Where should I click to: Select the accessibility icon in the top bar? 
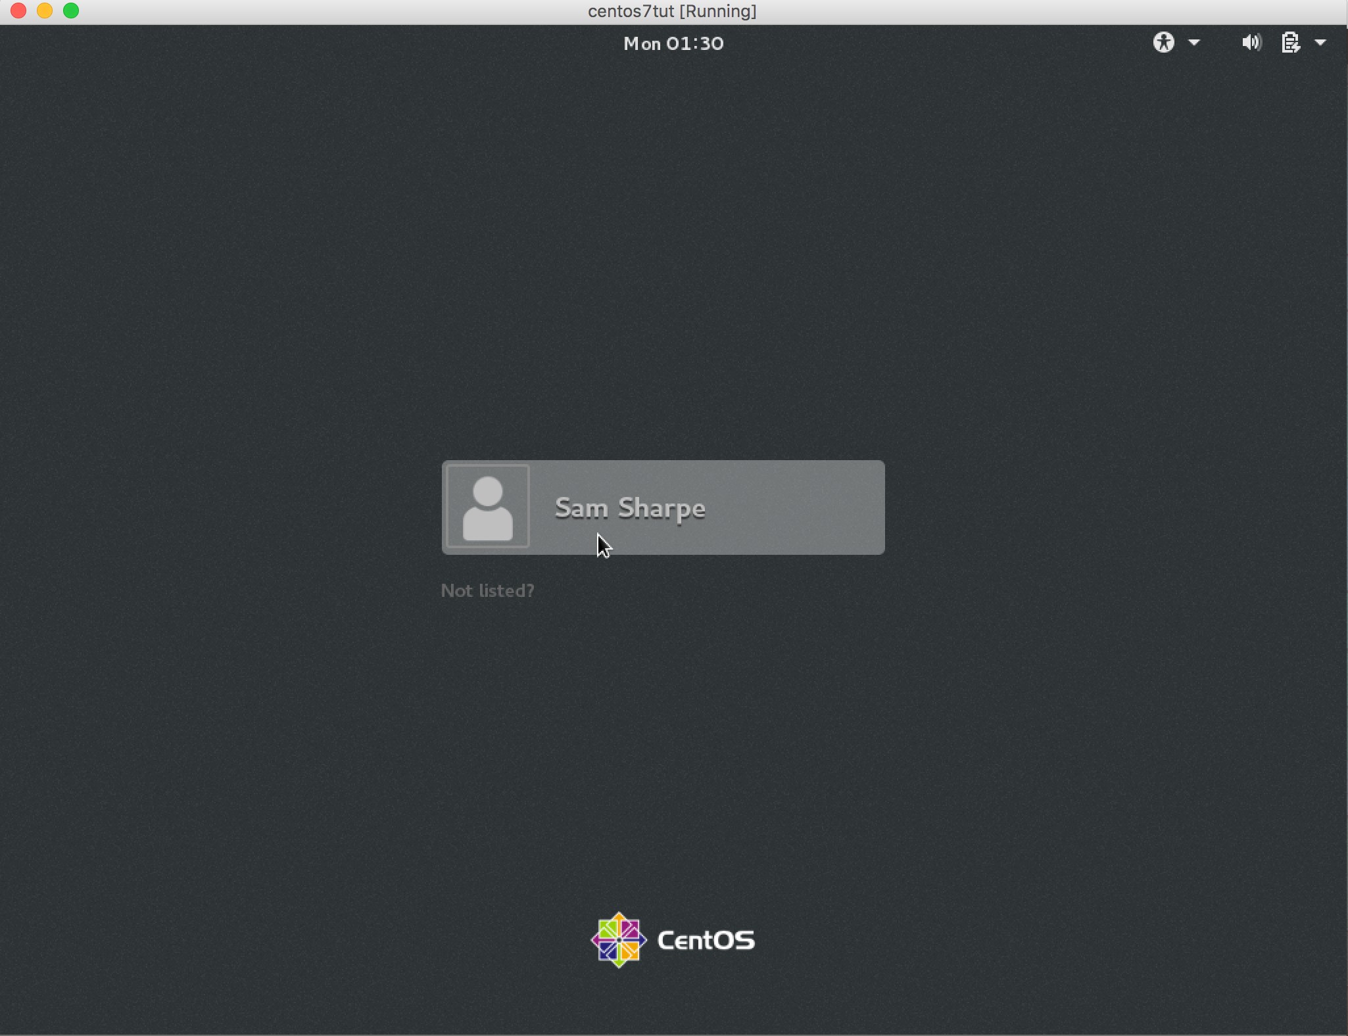click(x=1164, y=42)
